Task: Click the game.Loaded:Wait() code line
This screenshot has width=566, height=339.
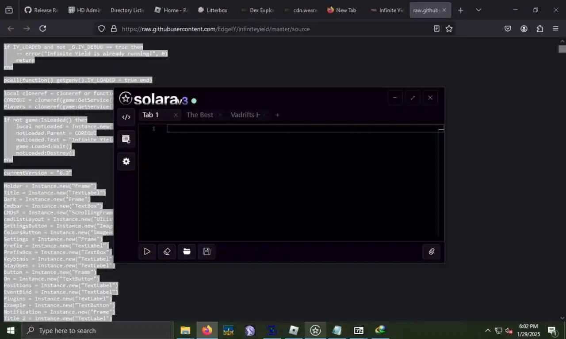Action: tap(44, 146)
